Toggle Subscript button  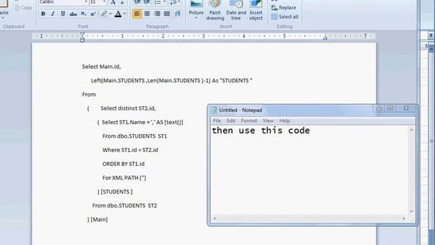pyautogui.click(x=83, y=14)
